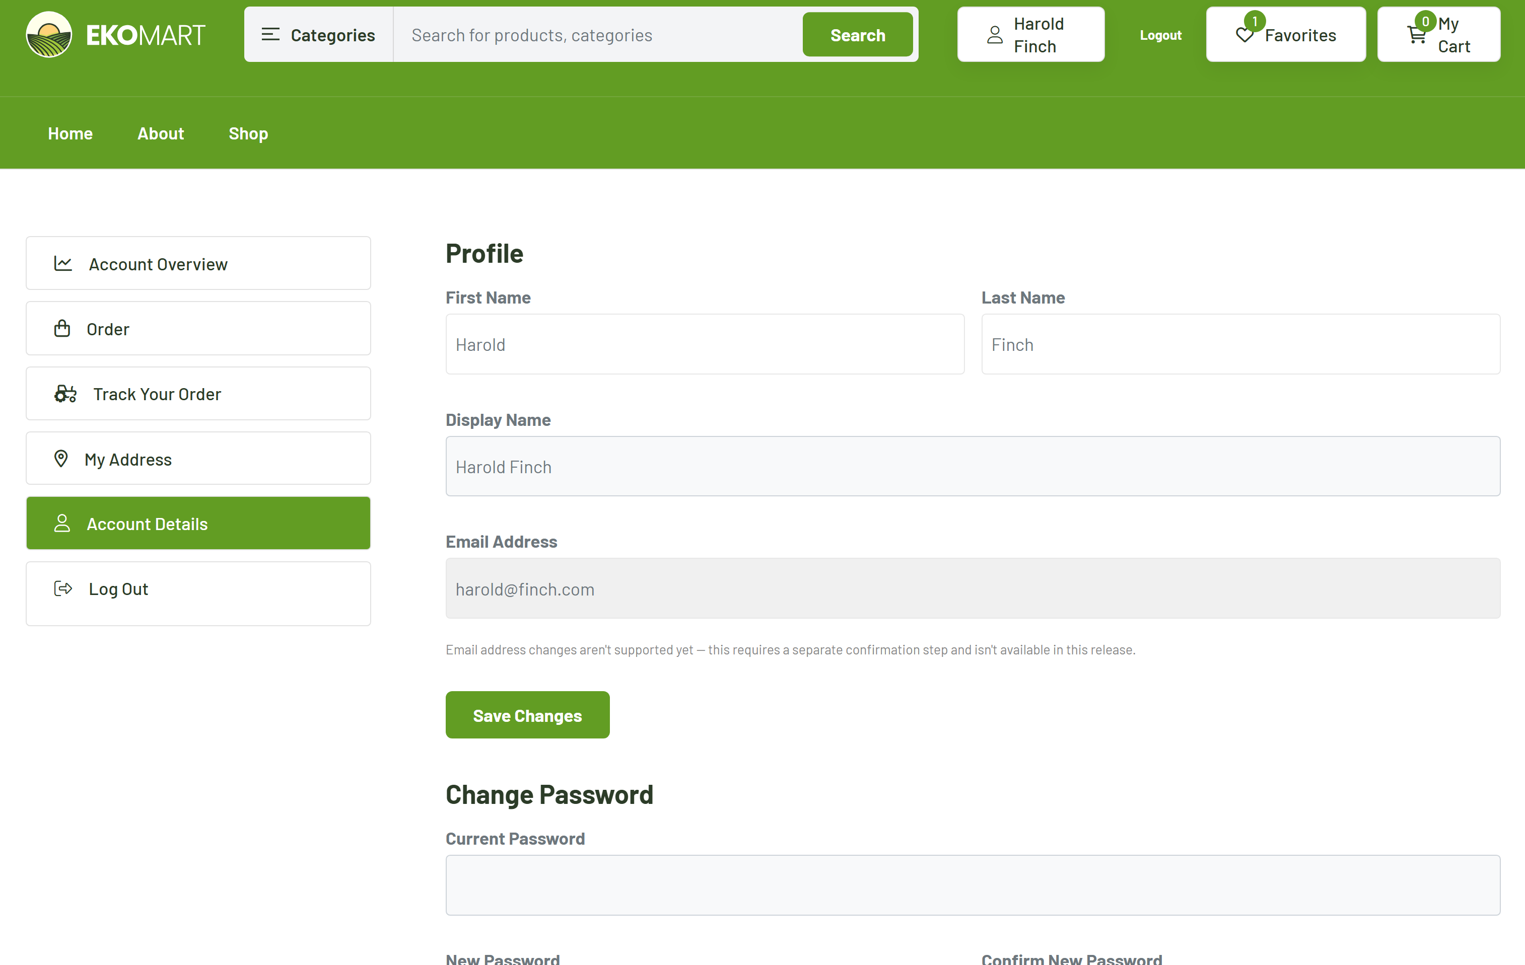Image resolution: width=1525 pixels, height=965 pixels.
Task: Click the Profile heading
Action: pos(484,253)
